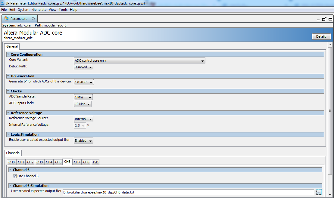
Task: Choose which ADC to generate IP for
Action: pos(84,82)
